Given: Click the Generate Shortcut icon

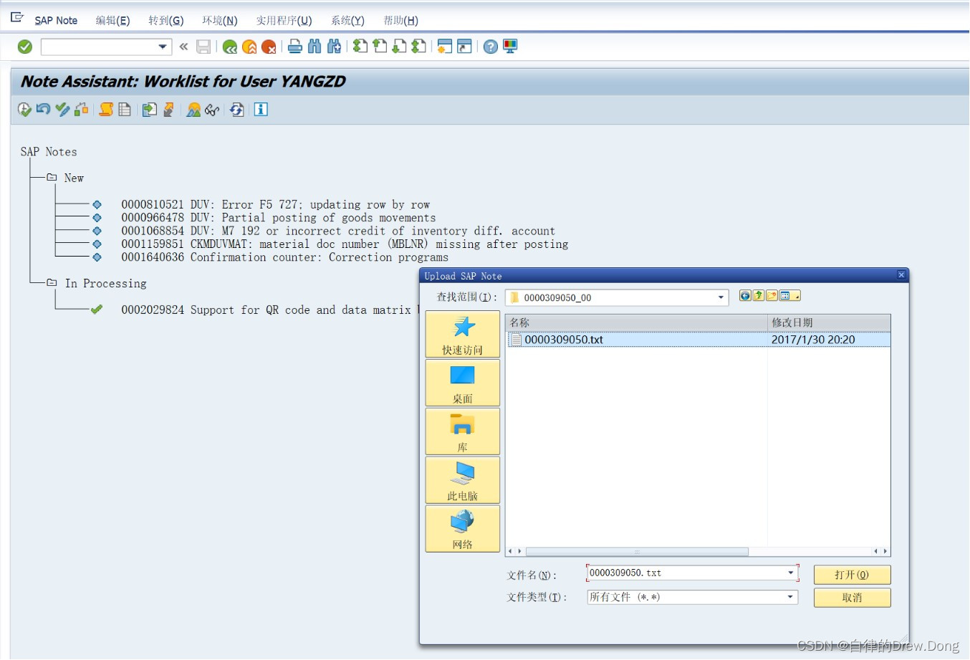Looking at the screenshot, I should click(464, 47).
